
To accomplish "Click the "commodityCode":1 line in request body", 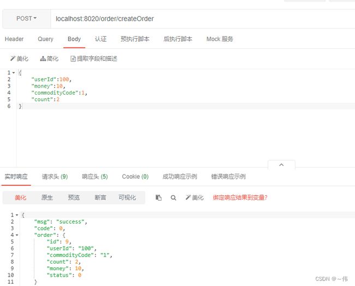I will point(60,92).
